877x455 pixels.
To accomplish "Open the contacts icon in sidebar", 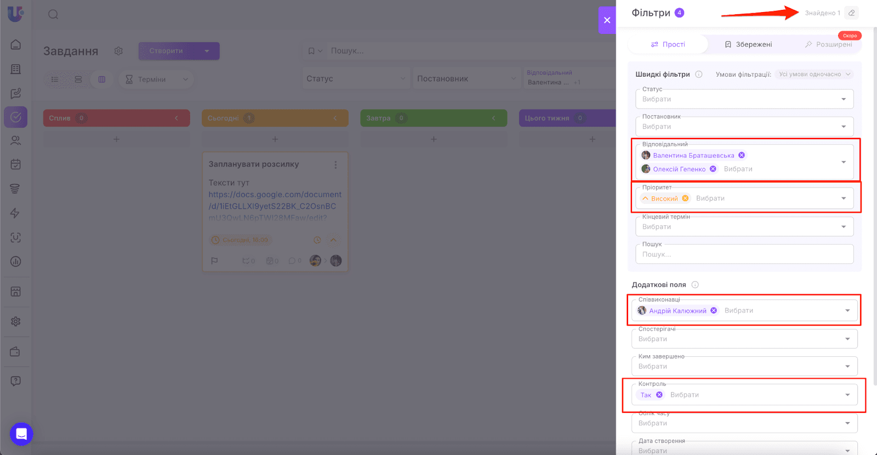I will 16,140.
